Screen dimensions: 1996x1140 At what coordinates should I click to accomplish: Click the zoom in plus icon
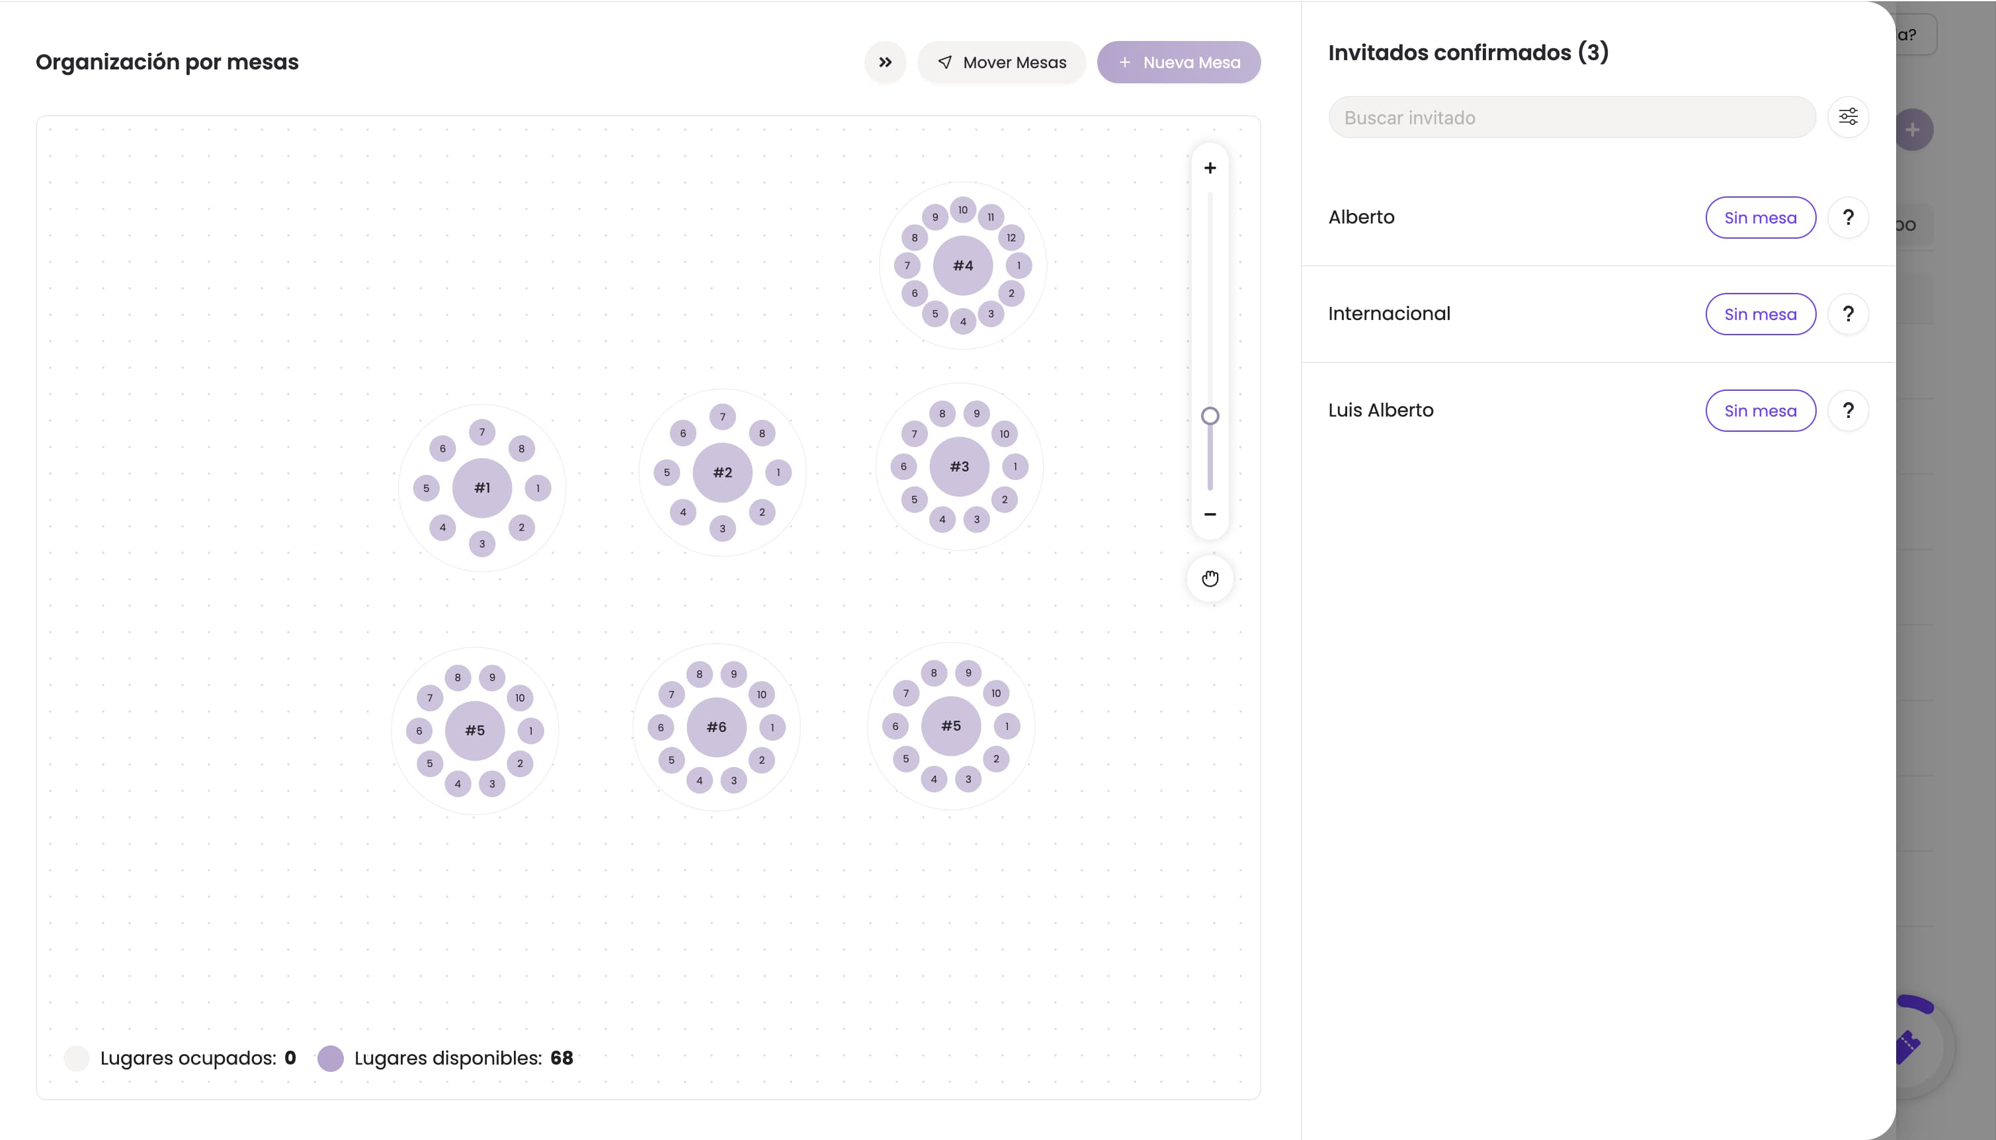[x=1210, y=169]
